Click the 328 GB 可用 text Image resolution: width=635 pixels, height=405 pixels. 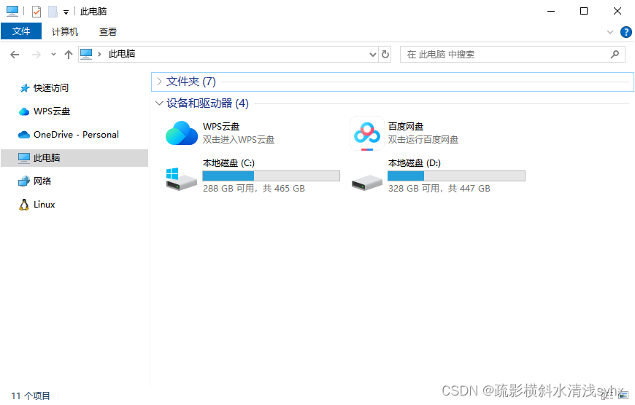tap(414, 189)
